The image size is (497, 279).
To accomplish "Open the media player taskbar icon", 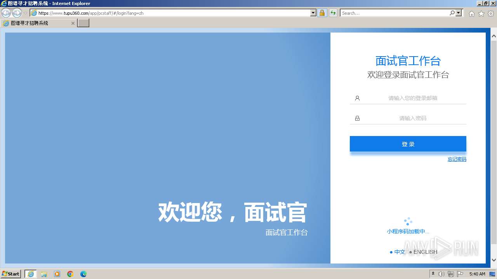I will [x=57, y=274].
